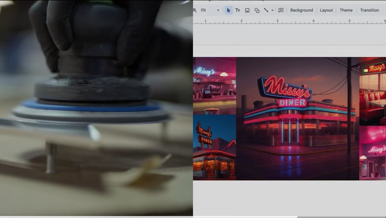Open the Transition panel
The height and width of the screenshot is (218, 386).
tap(369, 10)
